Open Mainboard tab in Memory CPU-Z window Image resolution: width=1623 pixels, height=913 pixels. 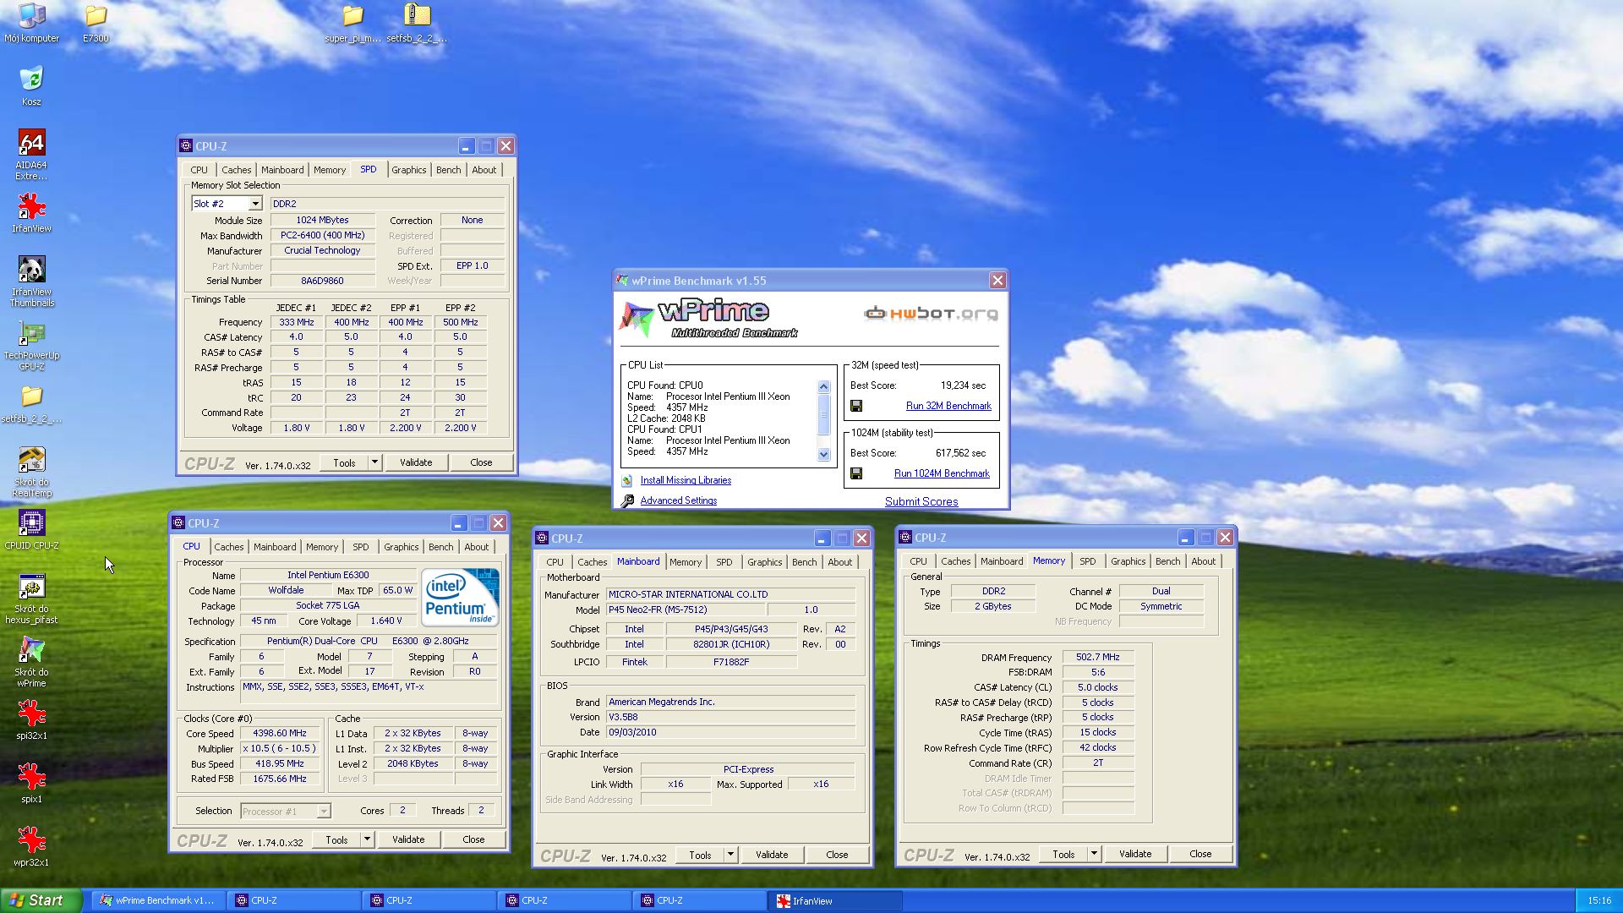coord(1001,561)
